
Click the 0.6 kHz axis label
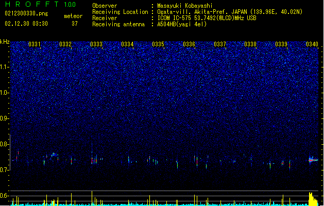pos(5,196)
